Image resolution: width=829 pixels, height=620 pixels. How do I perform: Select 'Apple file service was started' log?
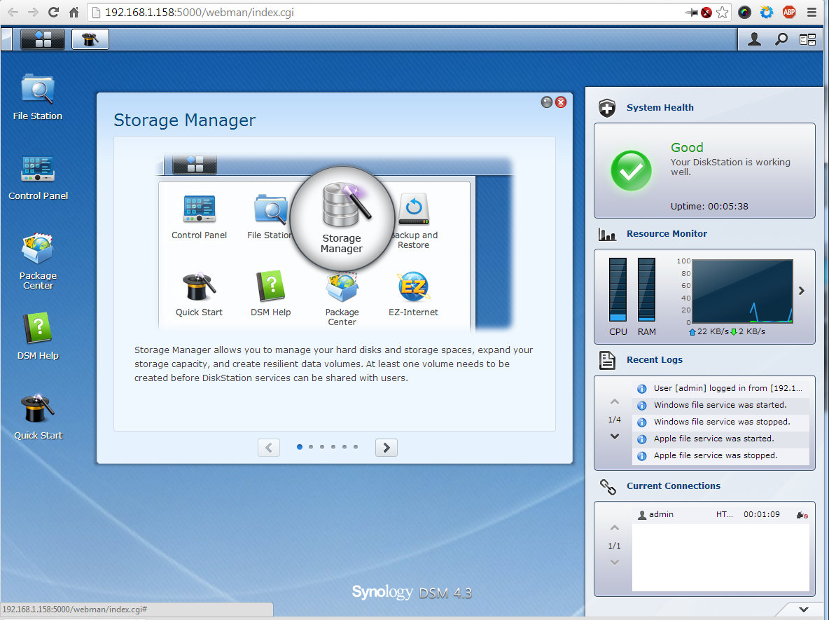(x=720, y=439)
